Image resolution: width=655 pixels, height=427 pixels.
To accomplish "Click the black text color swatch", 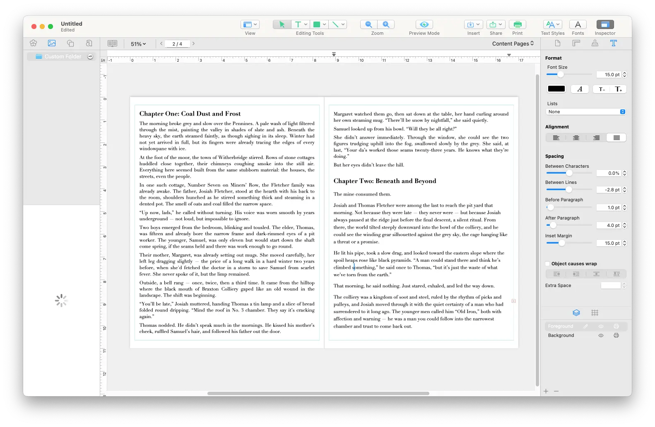I will pyautogui.click(x=556, y=89).
